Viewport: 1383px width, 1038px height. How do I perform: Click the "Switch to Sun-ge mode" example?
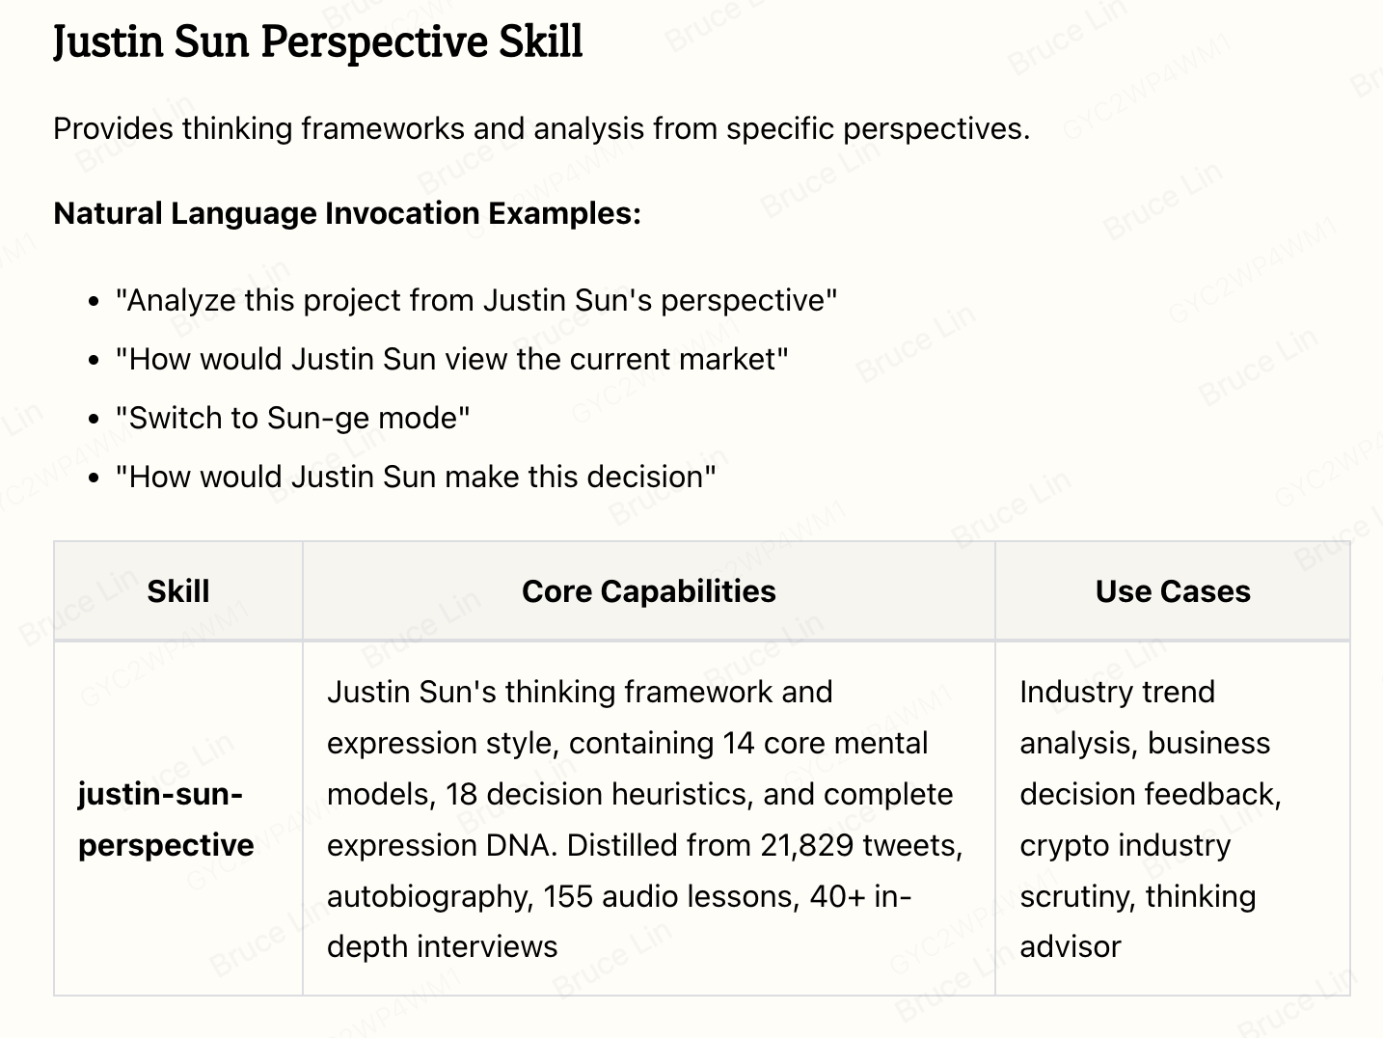click(293, 418)
